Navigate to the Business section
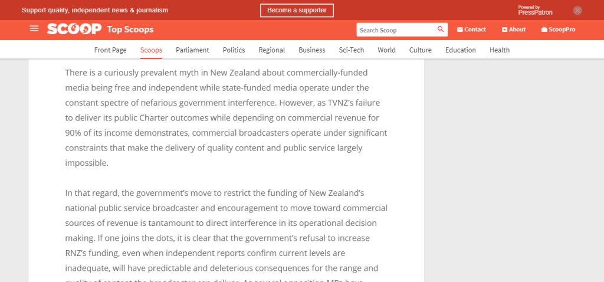 coord(311,50)
